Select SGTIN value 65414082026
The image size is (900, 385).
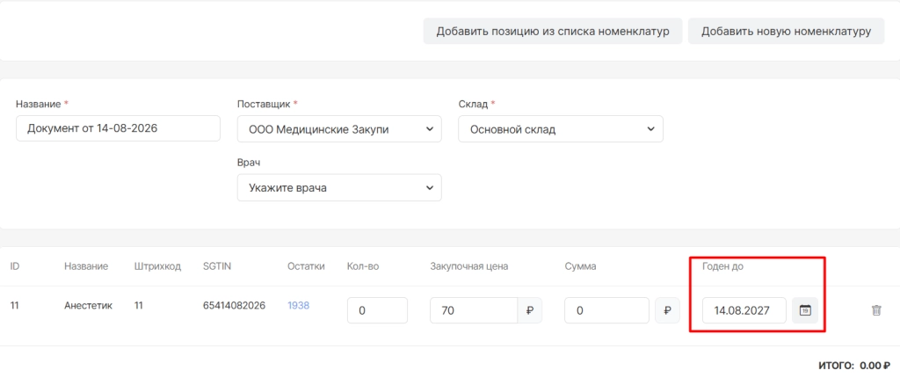click(x=234, y=305)
